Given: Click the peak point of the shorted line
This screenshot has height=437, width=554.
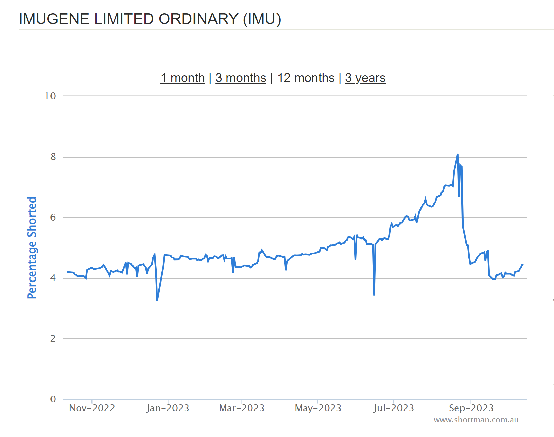Looking at the screenshot, I should click(458, 155).
